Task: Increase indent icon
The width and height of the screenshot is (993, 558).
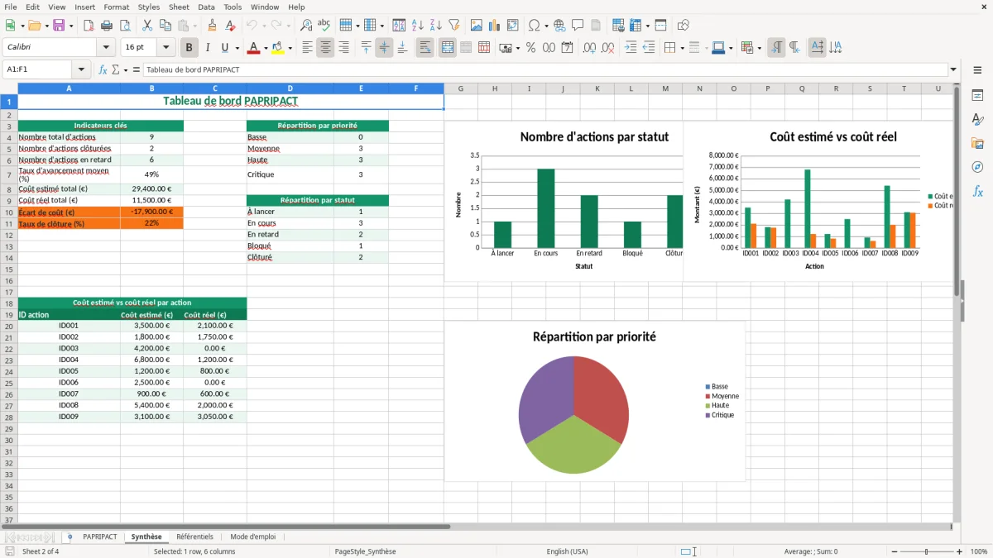Action: pos(631,48)
